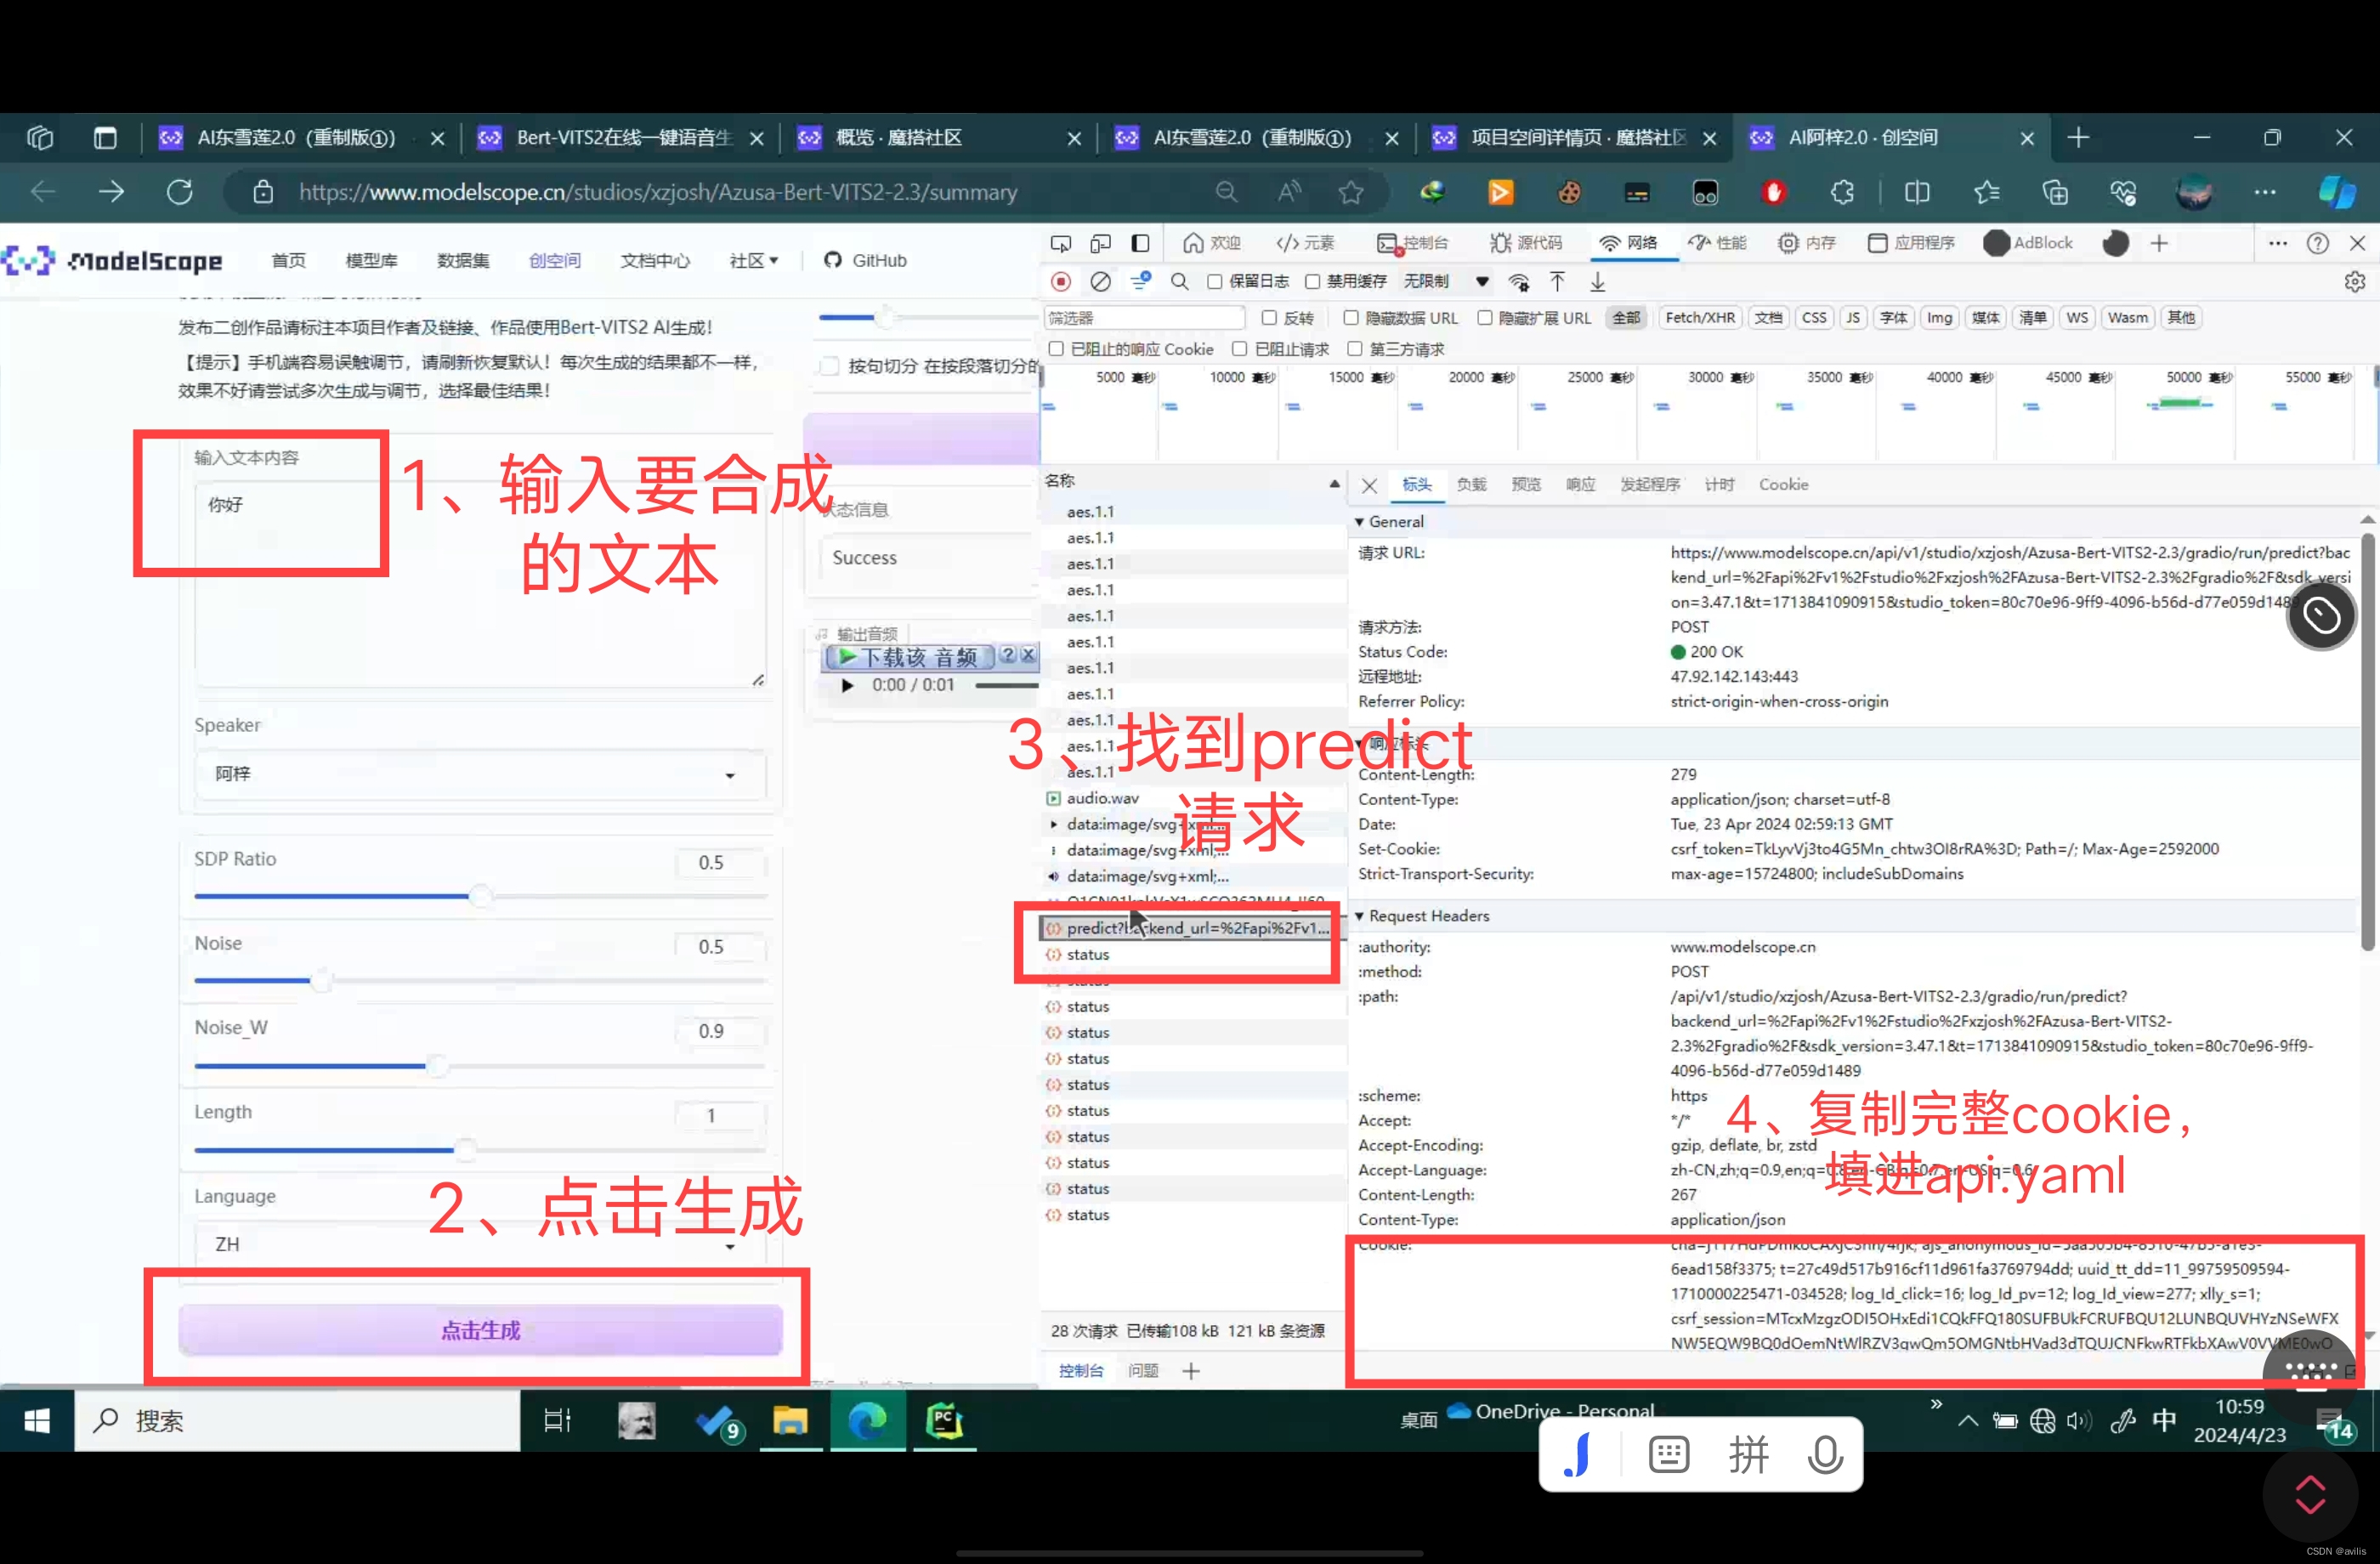Enable 隐藏数据 URL checkbox
This screenshot has height=1564, width=2380.
point(1350,318)
